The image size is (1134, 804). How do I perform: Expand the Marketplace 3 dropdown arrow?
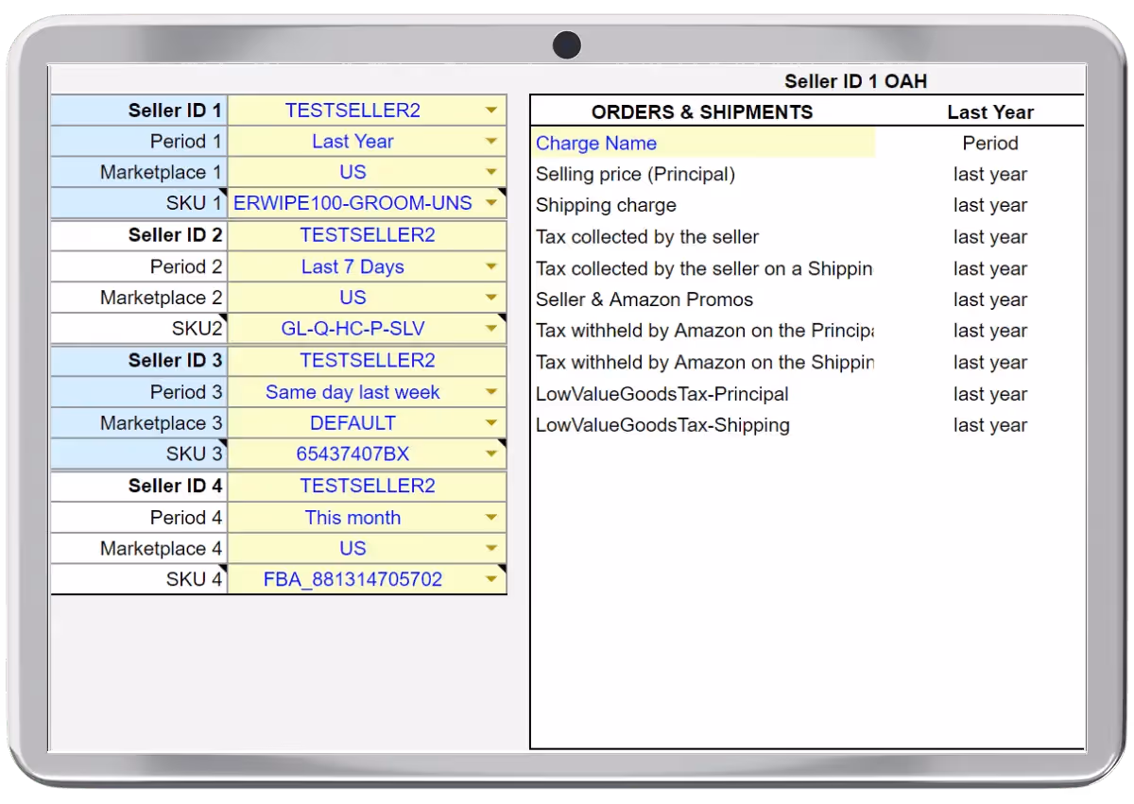click(x=490, y=423)
